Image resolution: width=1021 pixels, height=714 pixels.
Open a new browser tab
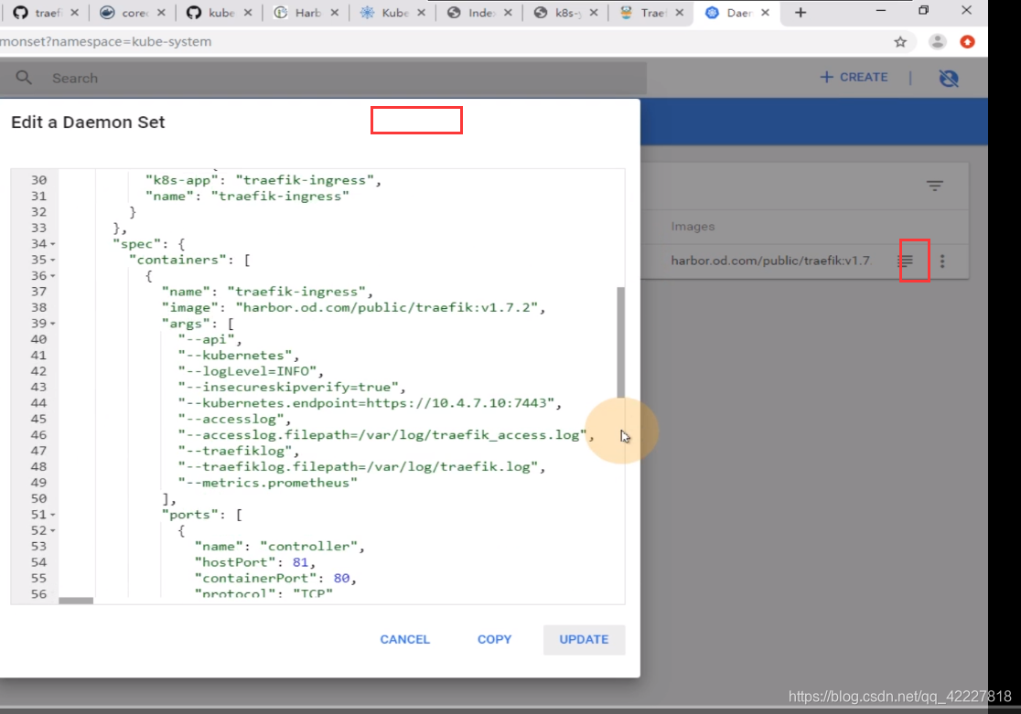(x=801, y=13)
